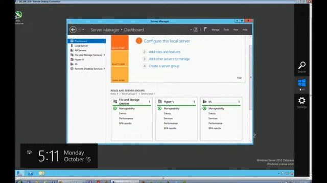Screen dimensions: 327x183
Task: Switch to the What's New tab
Action: click(x=120, y=58)
